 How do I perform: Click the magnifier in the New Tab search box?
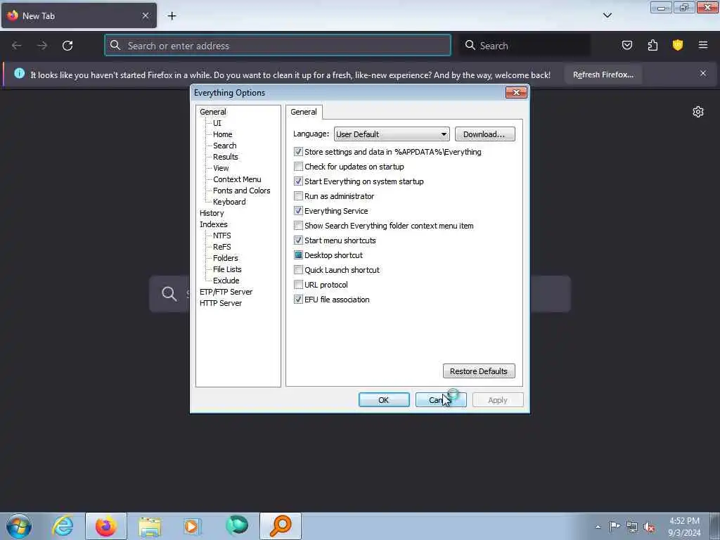coord(169,294)
